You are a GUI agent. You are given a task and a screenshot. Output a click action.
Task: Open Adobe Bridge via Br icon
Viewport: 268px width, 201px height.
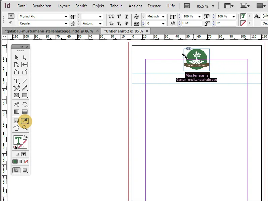pos(187,6)
